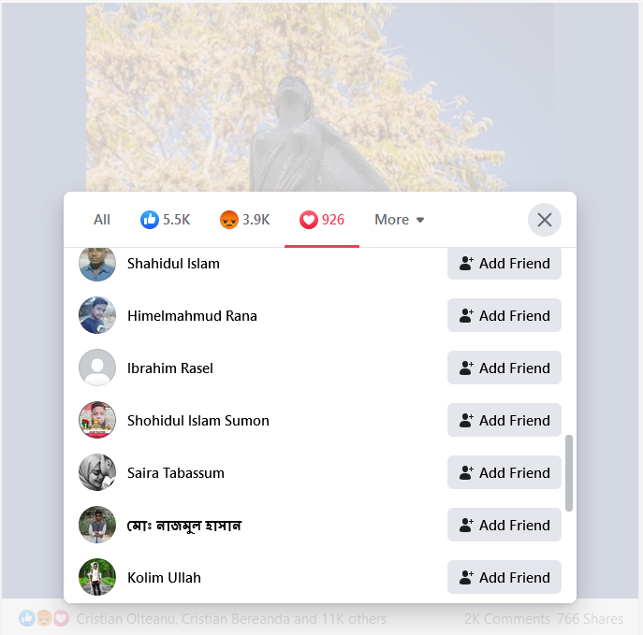Select the Angry reactions tab 3.9K
643x635 pixels.
click(x=245, y=220)
